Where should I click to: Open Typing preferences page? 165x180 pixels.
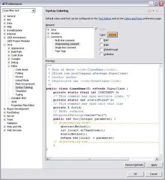[x=19, y=94]
